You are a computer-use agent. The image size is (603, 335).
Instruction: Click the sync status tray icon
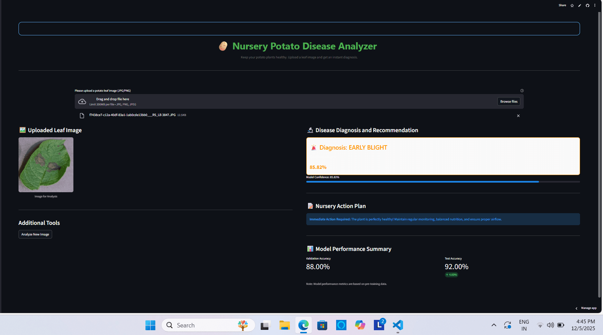click(508, 325)
